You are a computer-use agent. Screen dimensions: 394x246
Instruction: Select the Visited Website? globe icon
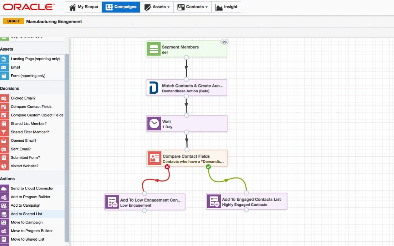pyautogui.click(x=4, y=166)
